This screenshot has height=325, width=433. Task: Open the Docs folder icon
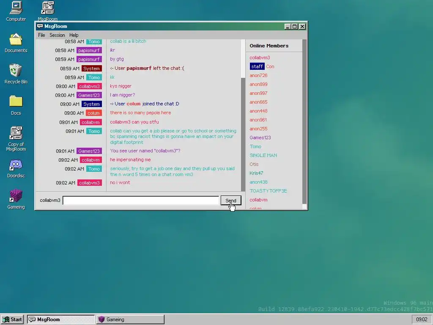pyautogui.click(x=16, y=105)
